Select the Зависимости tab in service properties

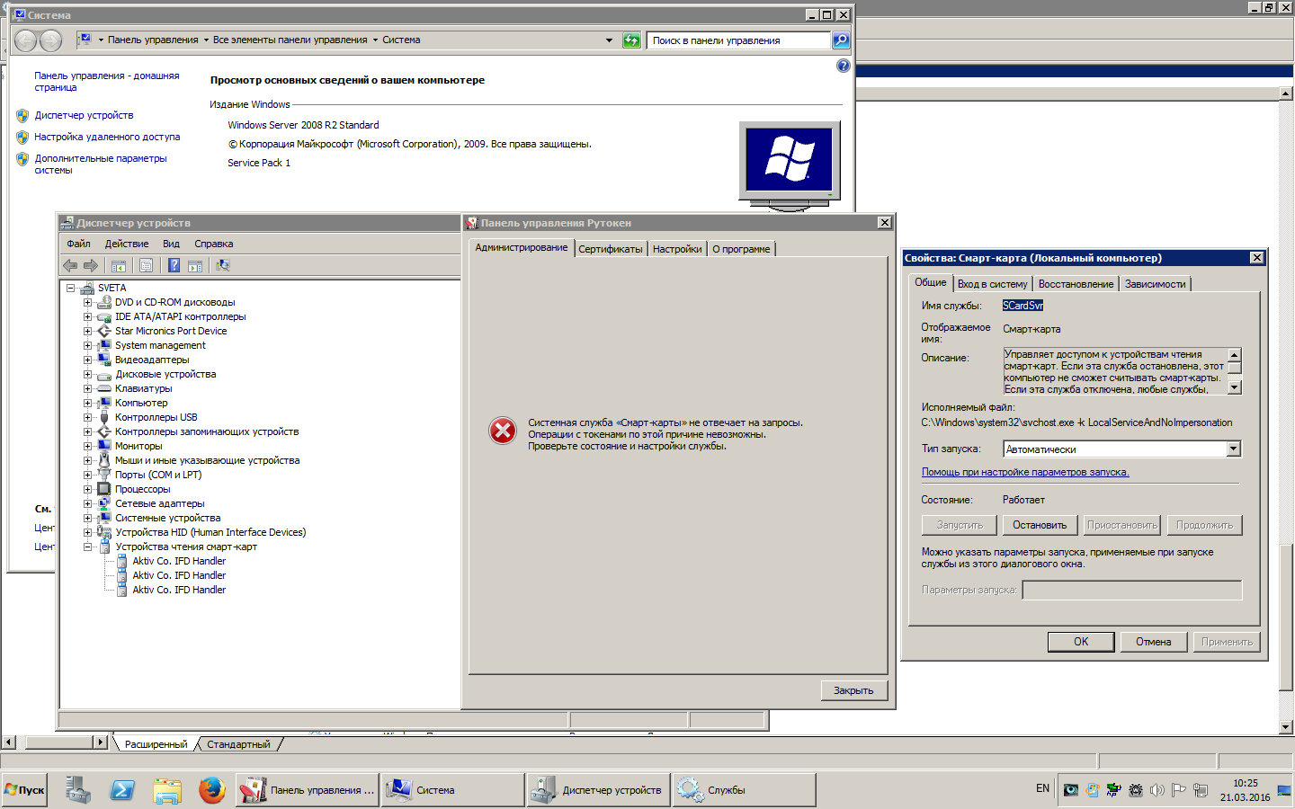click(1155, 284)
